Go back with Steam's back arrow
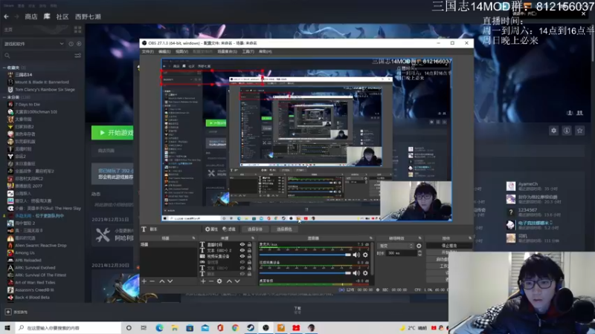The width and height of the screenshot is (595, 334). pos(6,16)
